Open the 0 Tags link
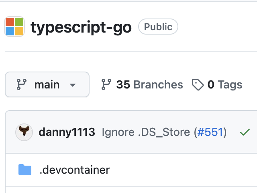This screenshot has height=193, width=257. (x=217, y=84)
